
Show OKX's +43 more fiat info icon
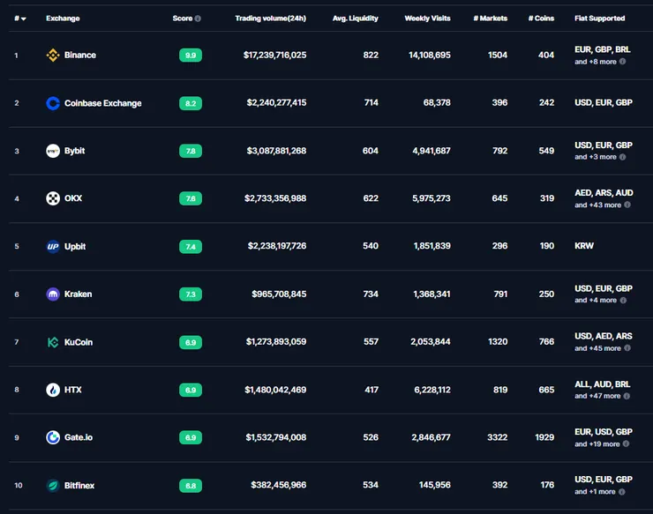tap(627, 205)
